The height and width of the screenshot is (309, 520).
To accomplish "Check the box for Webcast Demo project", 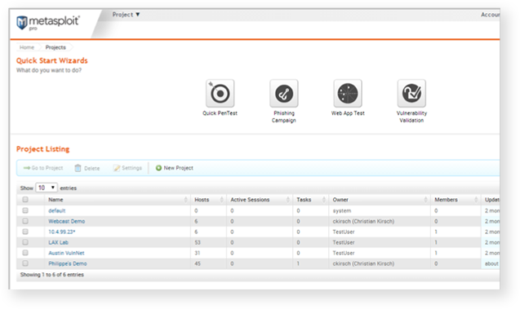I will point(25,221).
